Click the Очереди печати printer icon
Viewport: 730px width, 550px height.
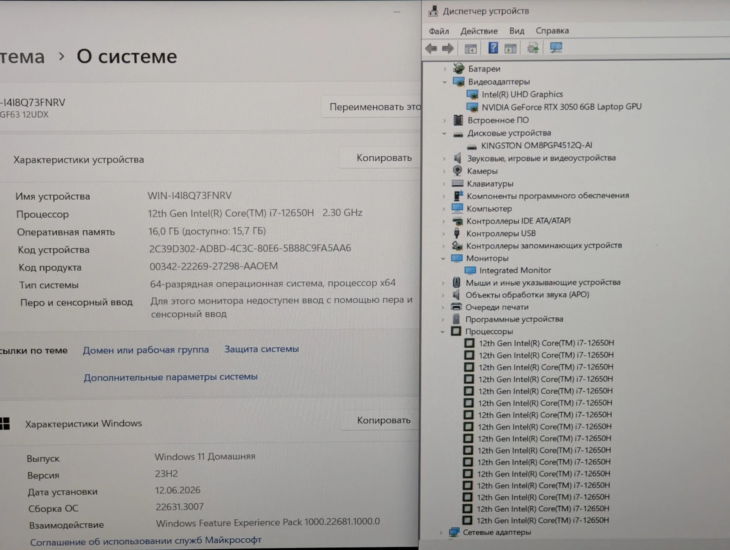tap(456, 307)
